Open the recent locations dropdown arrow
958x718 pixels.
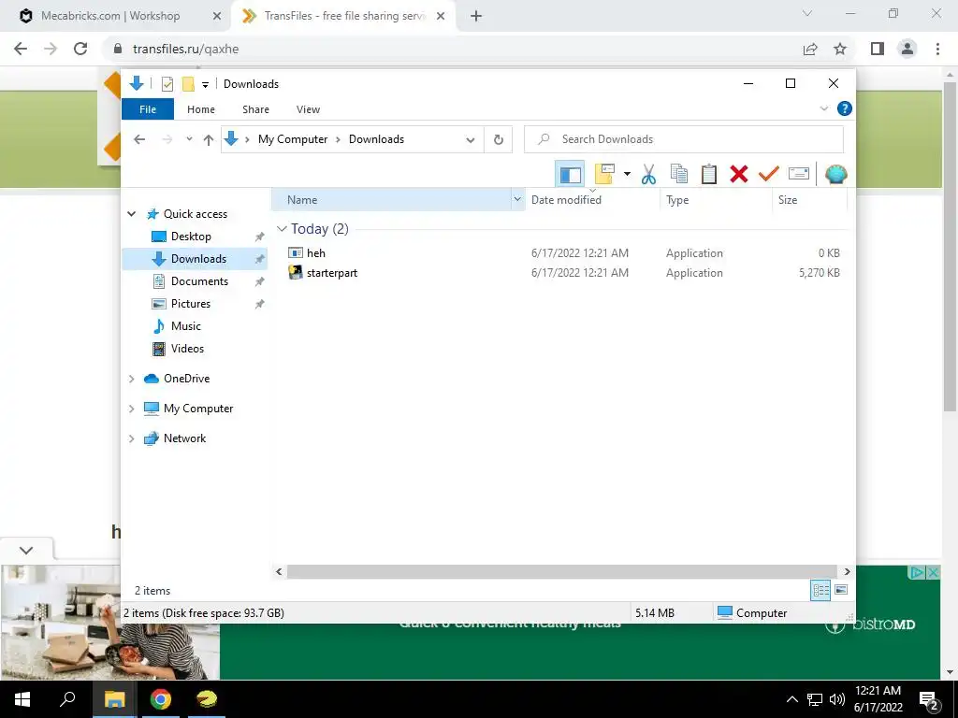pos(189,139)
